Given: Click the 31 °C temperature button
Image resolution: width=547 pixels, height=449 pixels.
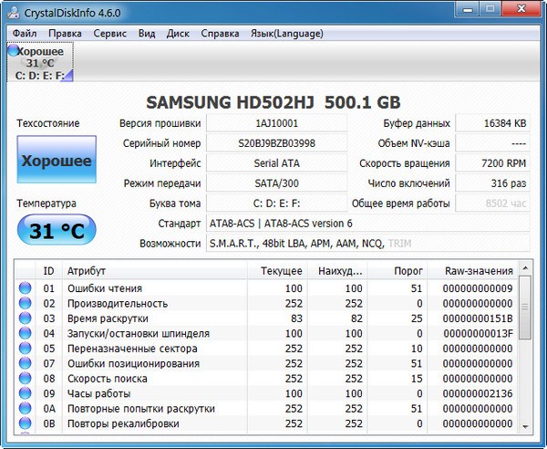Looking at the screenshot, I should (x=55, y=231).
